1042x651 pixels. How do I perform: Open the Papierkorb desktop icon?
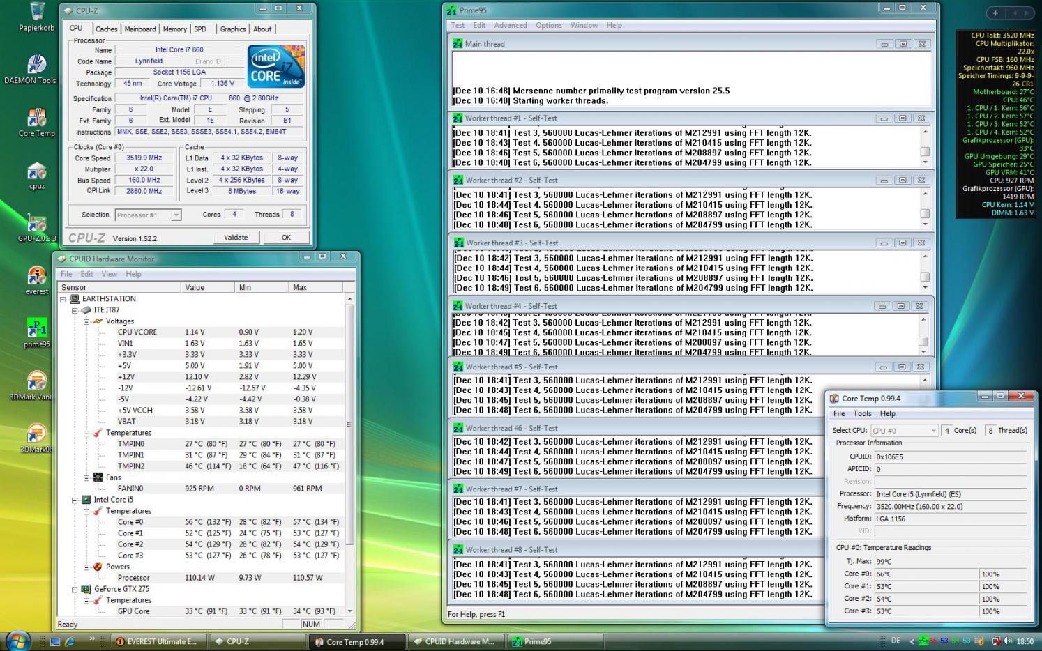36,17
